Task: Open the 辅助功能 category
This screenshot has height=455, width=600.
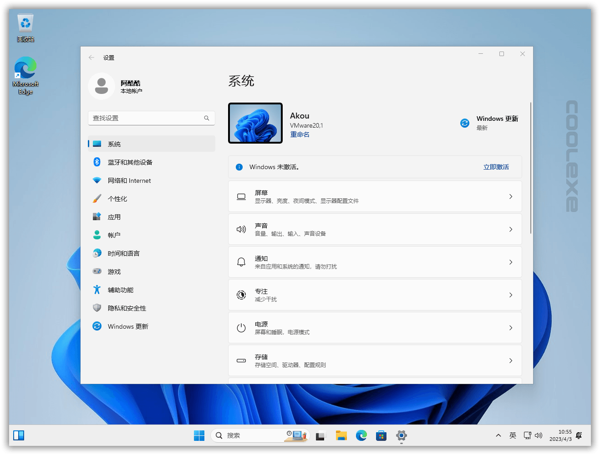Action: pyautogui.click(x=152, y=290)
